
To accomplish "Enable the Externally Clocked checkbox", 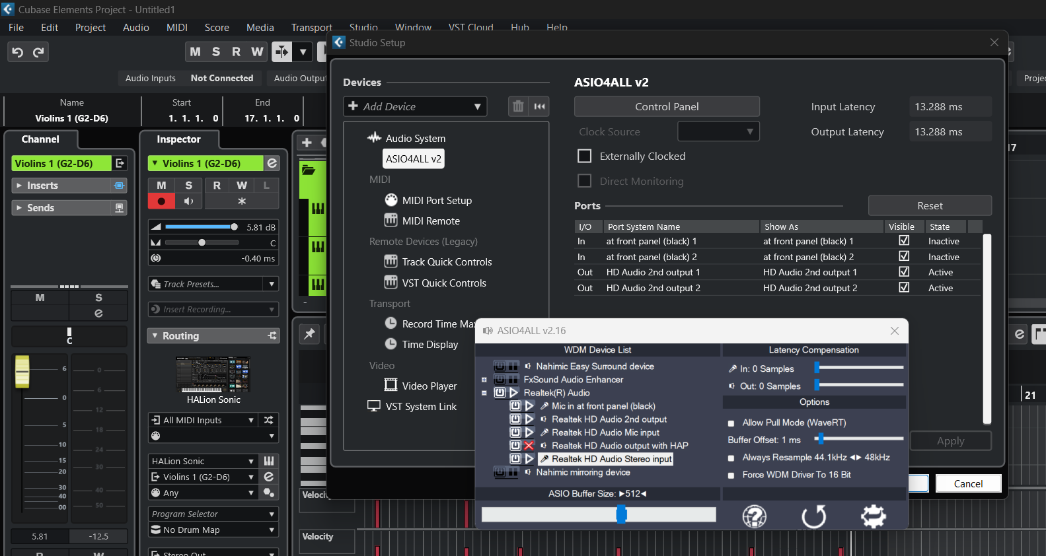I will tap(584, 156).
